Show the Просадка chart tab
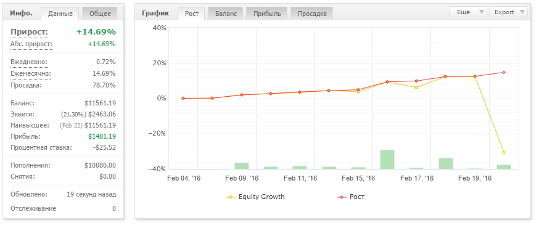The width and height of the screenshot is (539, 228). (x=312, y=14)
